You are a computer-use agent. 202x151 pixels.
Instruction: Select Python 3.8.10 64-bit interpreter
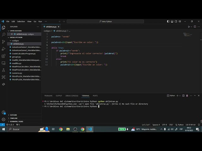point(190,125)
